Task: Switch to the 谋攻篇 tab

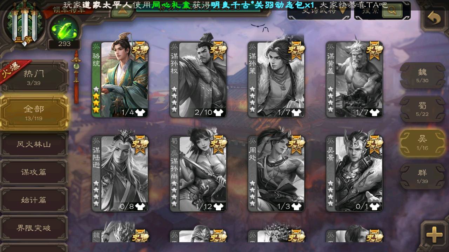Action: 34,172
